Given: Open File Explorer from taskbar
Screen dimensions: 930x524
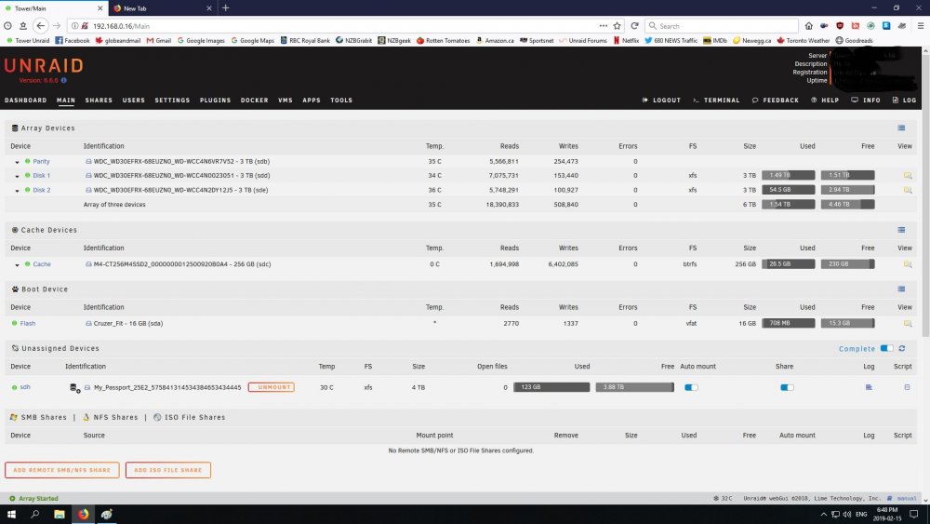Looking at the screenshot, I should tap(60, 514).
